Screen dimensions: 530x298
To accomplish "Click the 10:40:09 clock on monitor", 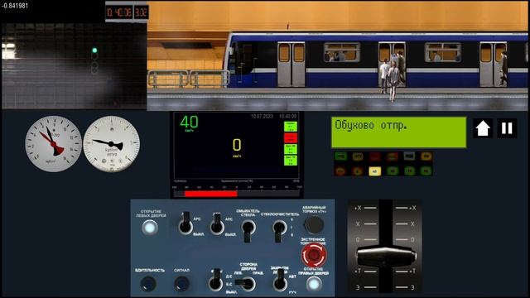I will coord(287,116).
